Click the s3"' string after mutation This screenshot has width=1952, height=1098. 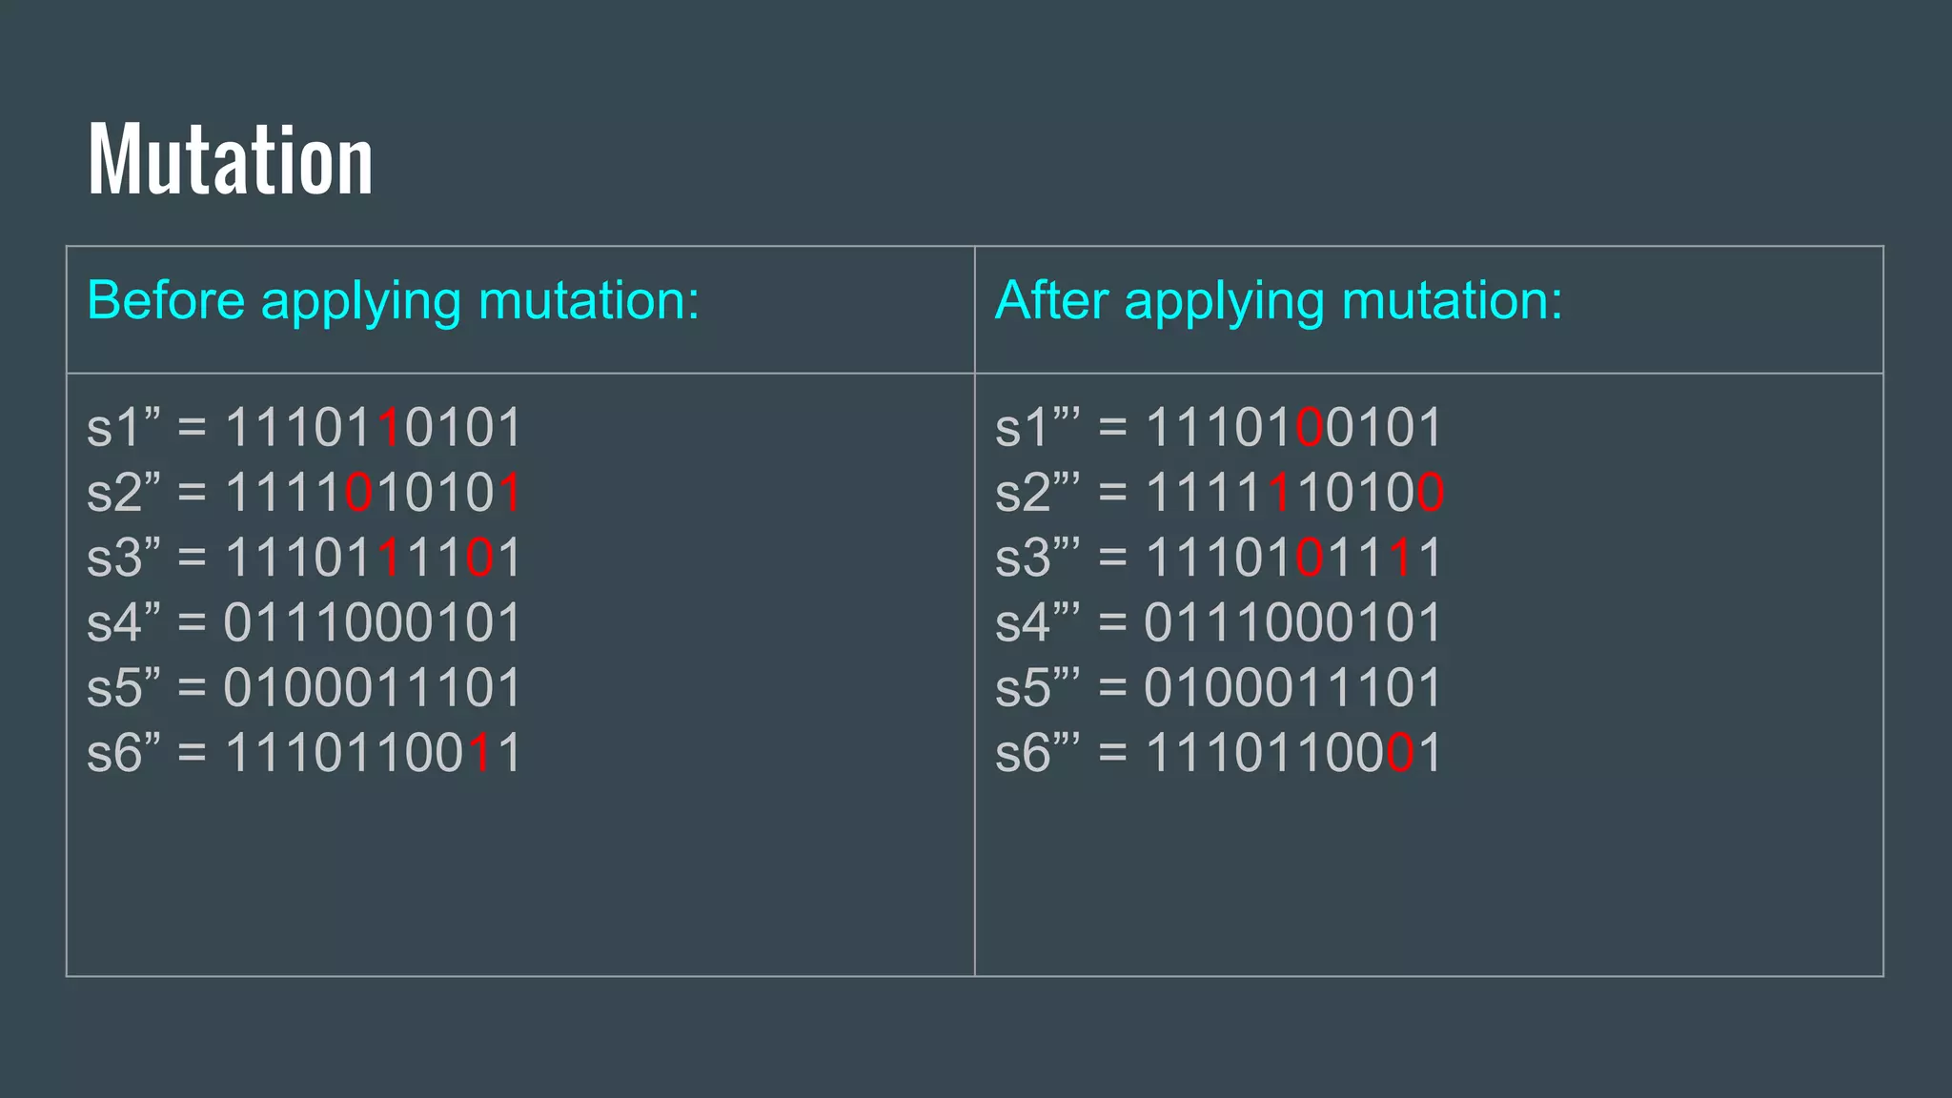(1219, 558)
